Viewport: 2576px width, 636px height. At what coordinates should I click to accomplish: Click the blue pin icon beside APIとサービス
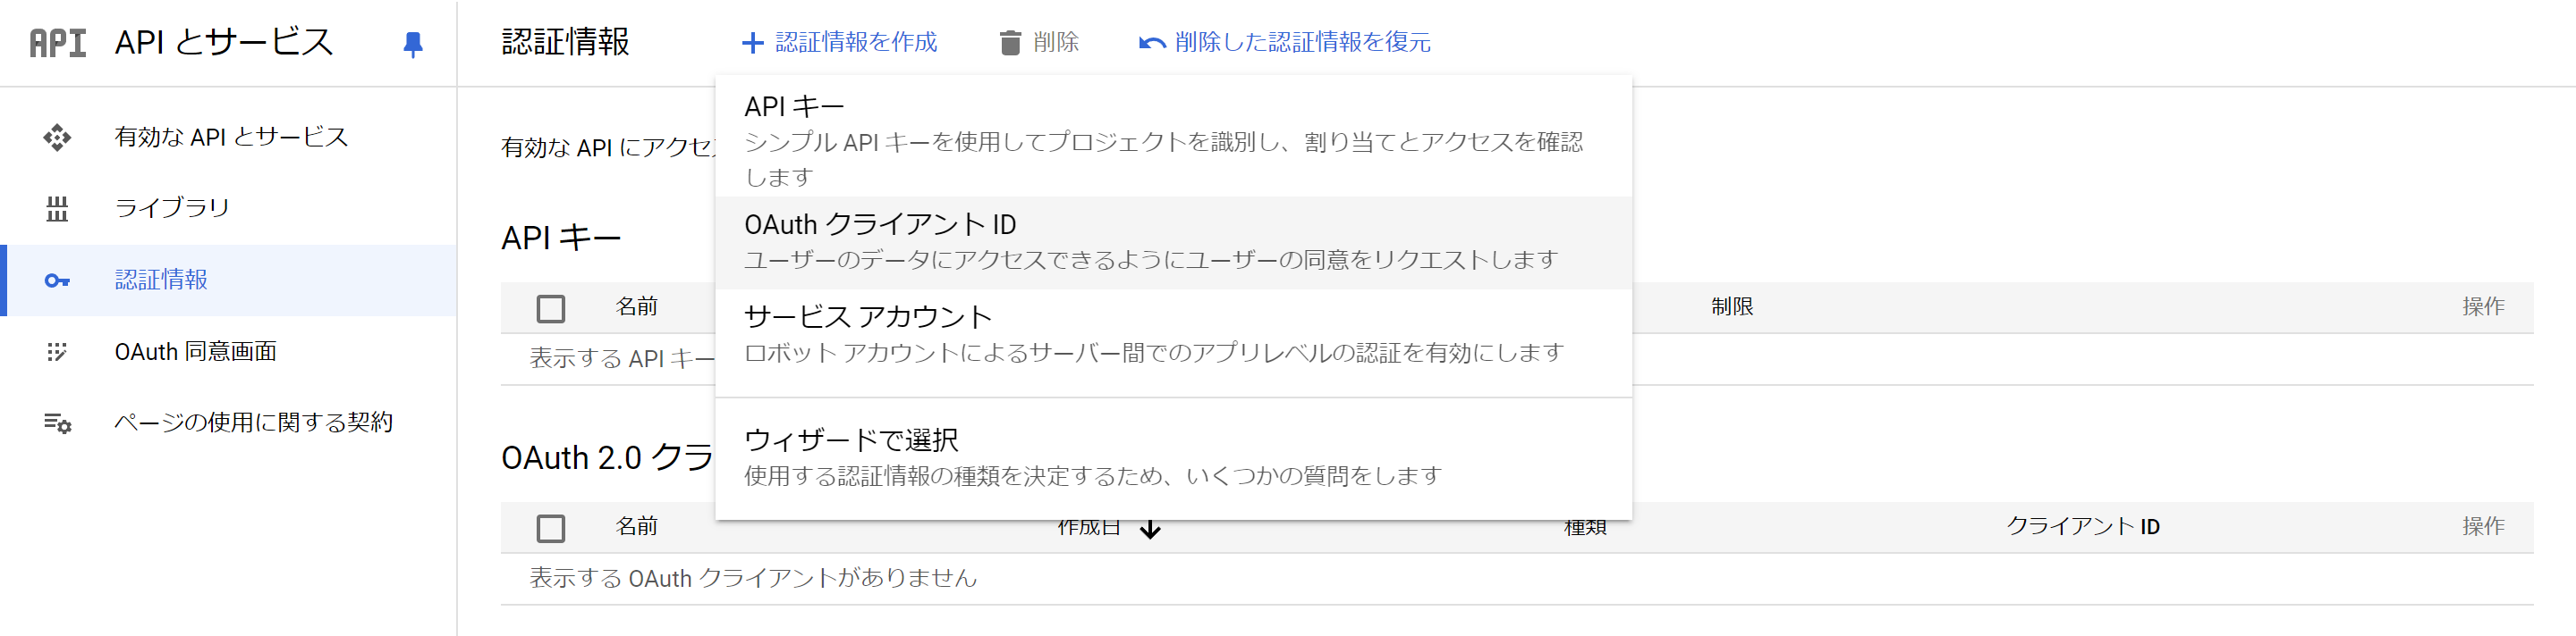[412, 44]
